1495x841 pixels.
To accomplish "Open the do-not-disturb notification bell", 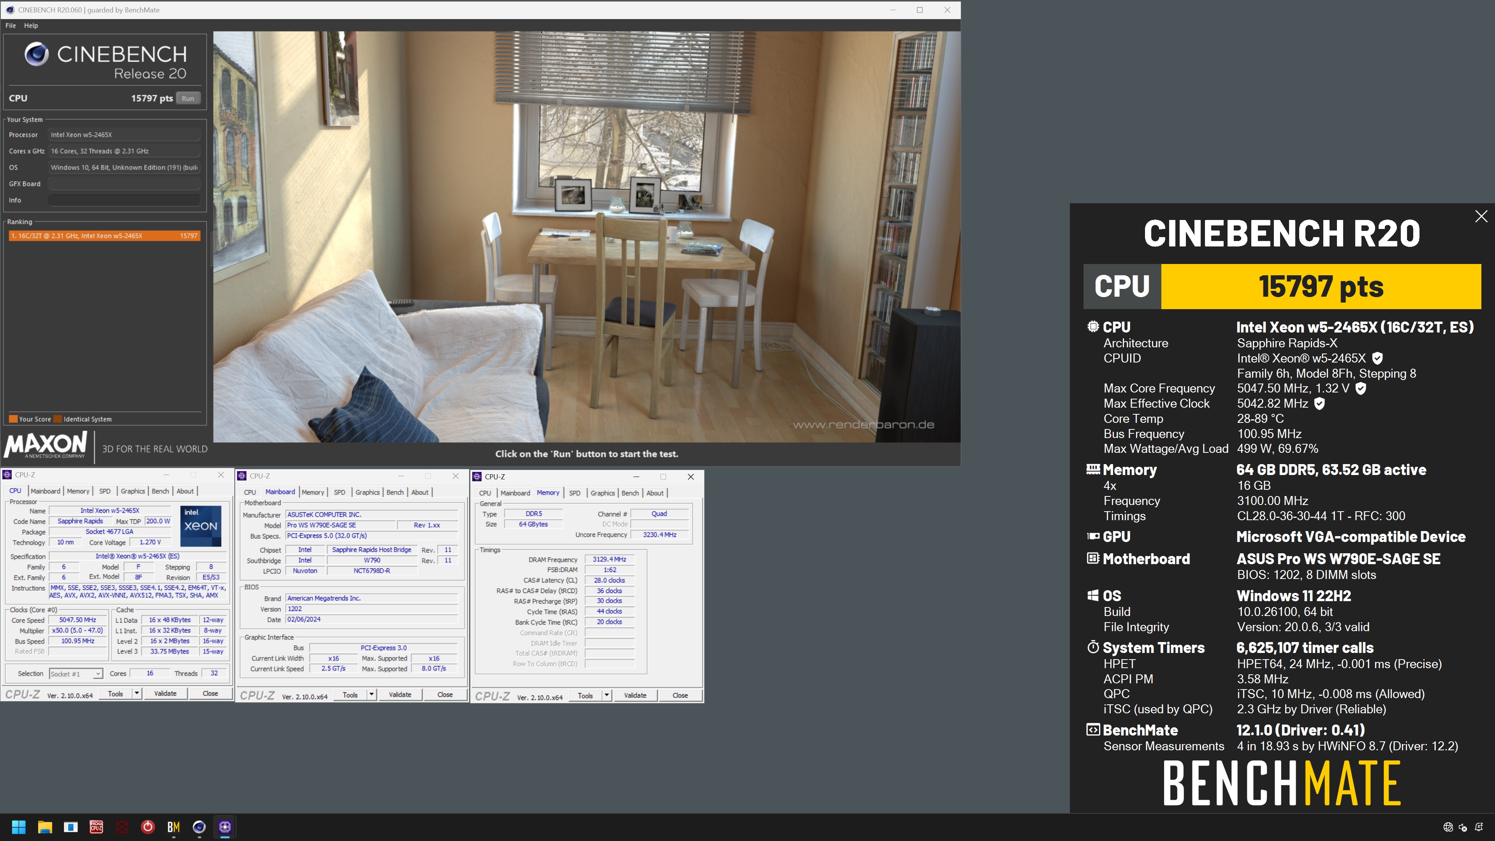I will point(1479,827).
